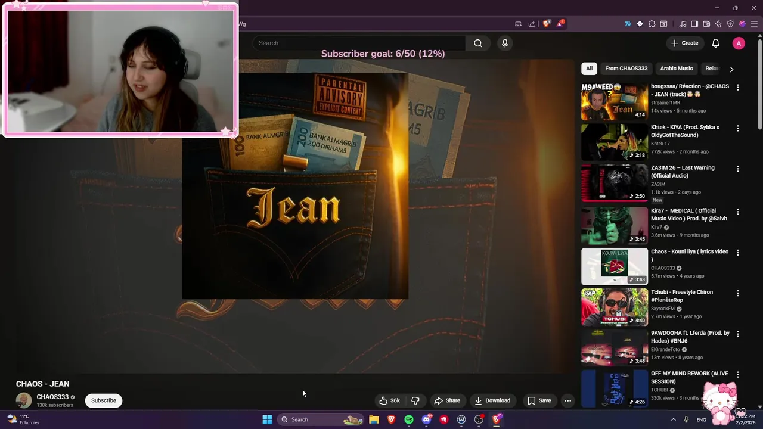Click Brave Shields lion icon in address bar

point(547,24)
